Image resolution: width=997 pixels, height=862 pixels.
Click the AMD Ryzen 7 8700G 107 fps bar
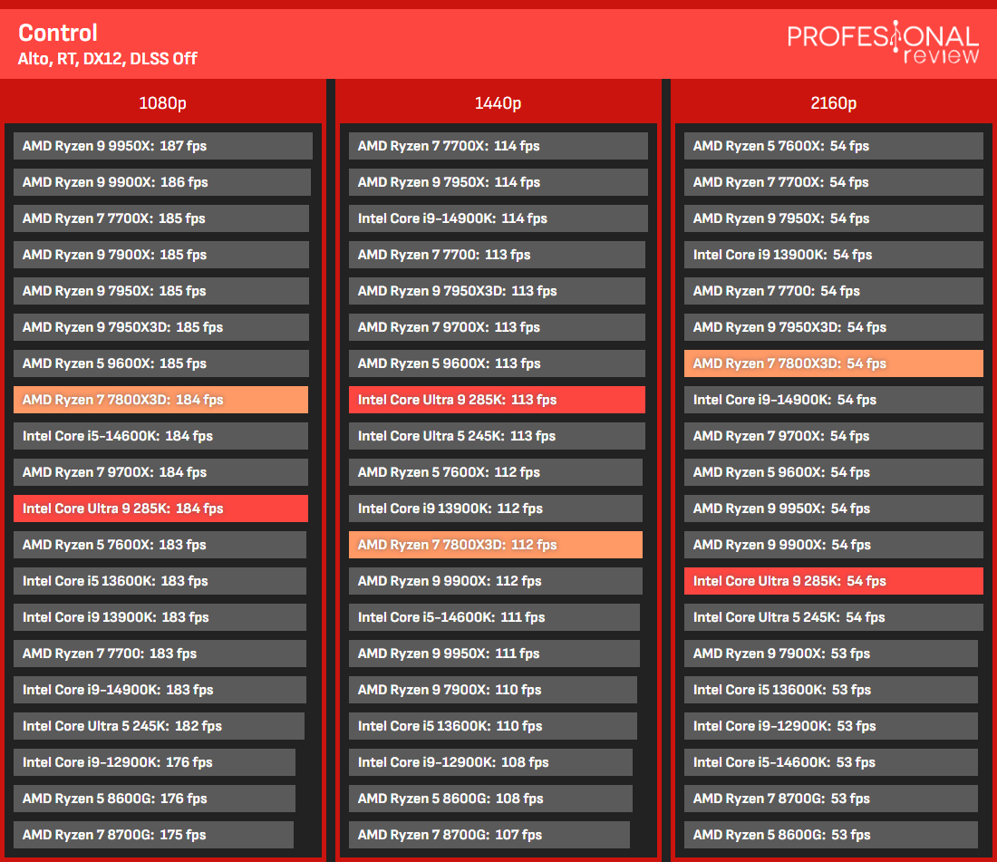[489, 835]
